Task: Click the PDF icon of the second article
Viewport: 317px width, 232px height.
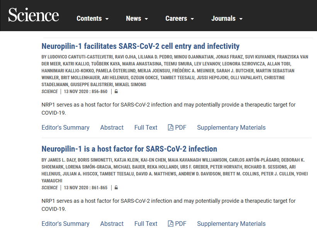Action: tap(170, 224)
